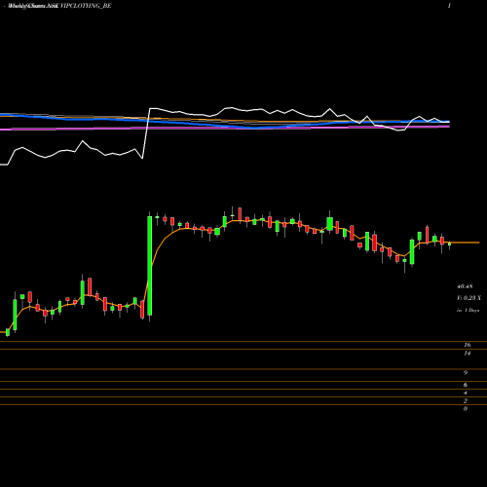The image size is (487, 487).
Task: Click the tall green breakout candle
Action: [x=150, y=266]
